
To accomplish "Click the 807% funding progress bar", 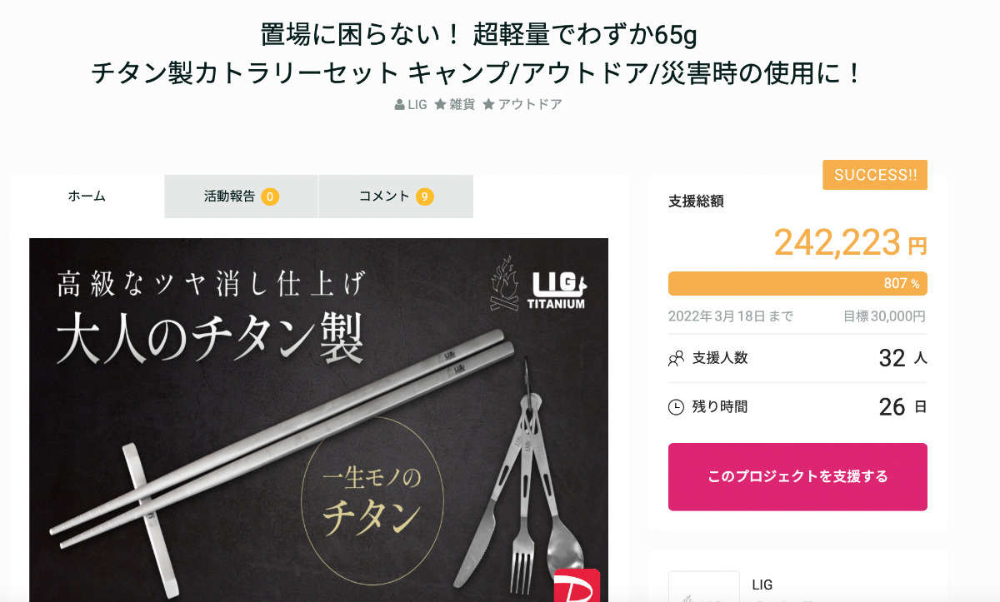I will click(797, 284).
